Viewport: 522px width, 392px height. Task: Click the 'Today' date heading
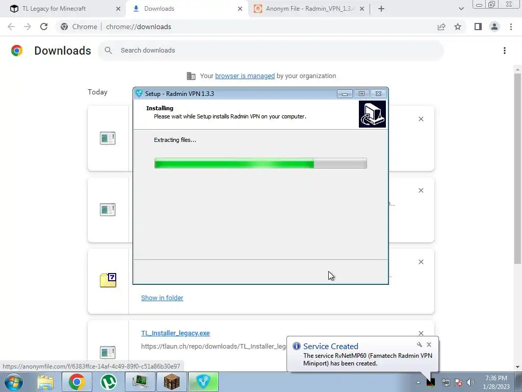[97, 92]
